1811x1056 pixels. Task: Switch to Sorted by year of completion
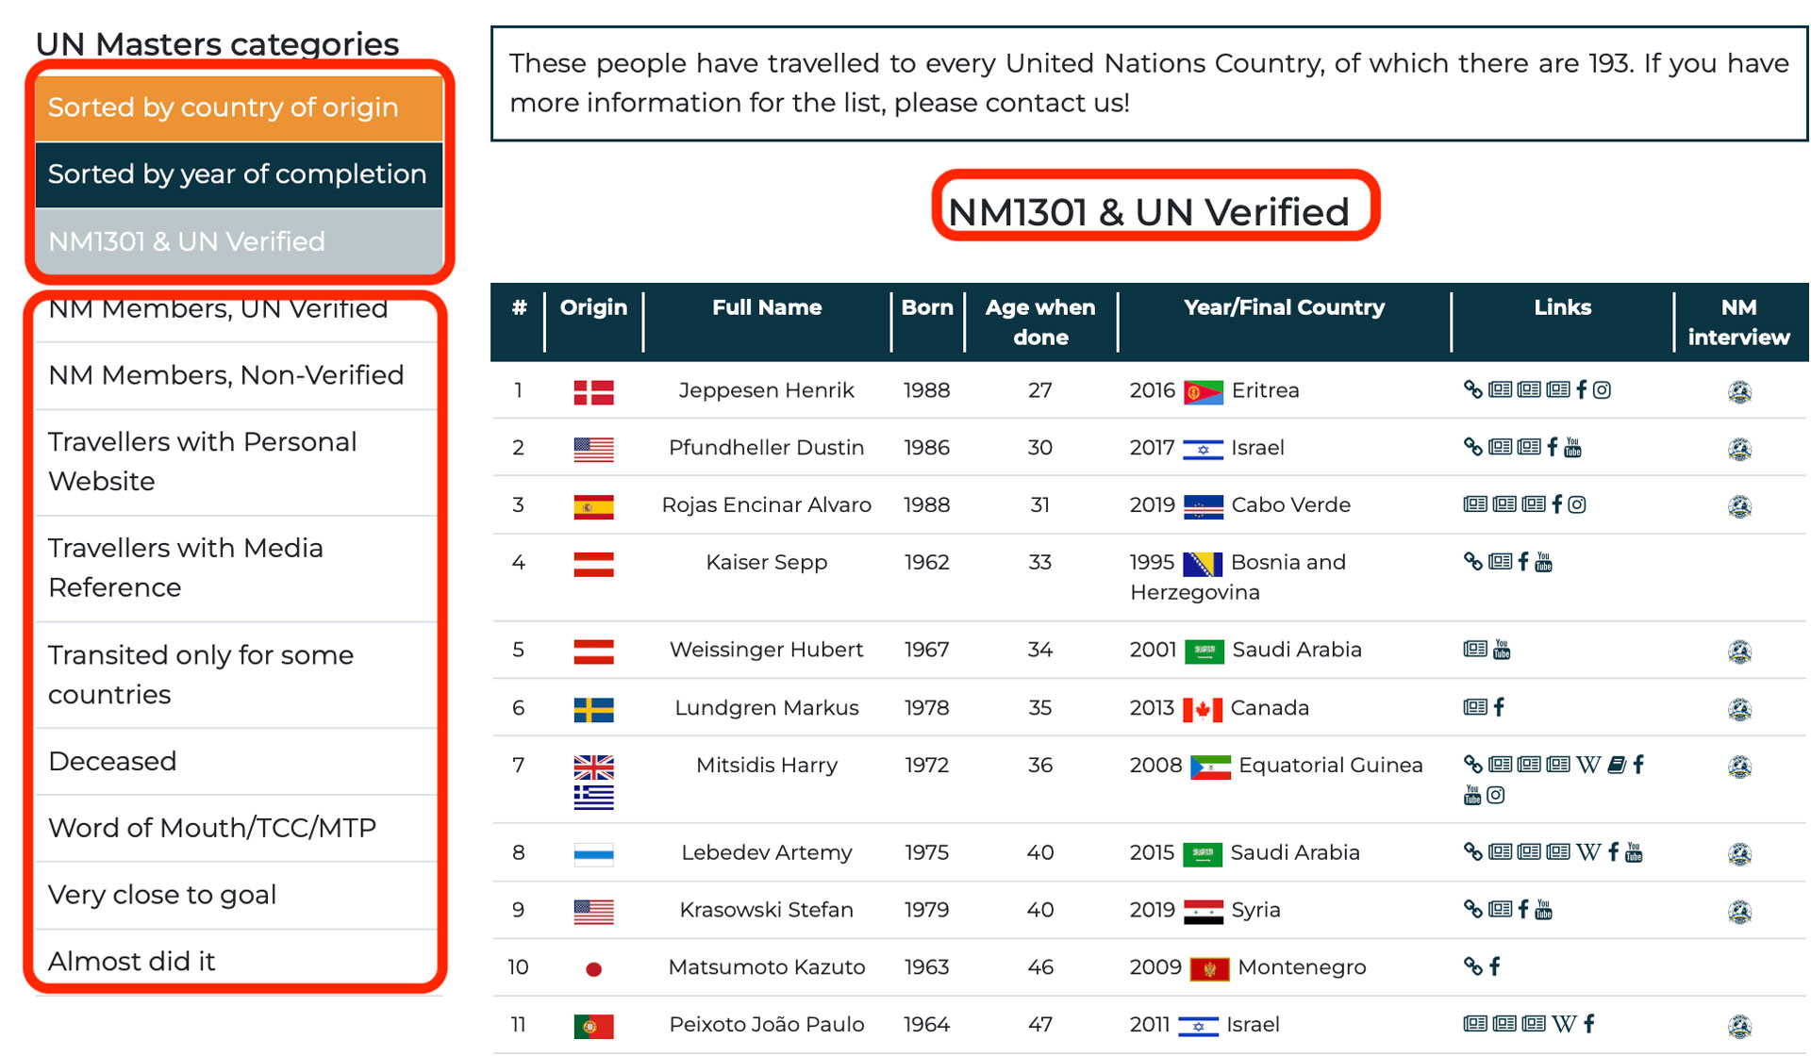pyautogui.click(x=239, y=174)
